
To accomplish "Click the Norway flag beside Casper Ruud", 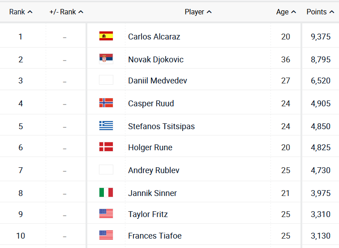I will coord(106,103).
